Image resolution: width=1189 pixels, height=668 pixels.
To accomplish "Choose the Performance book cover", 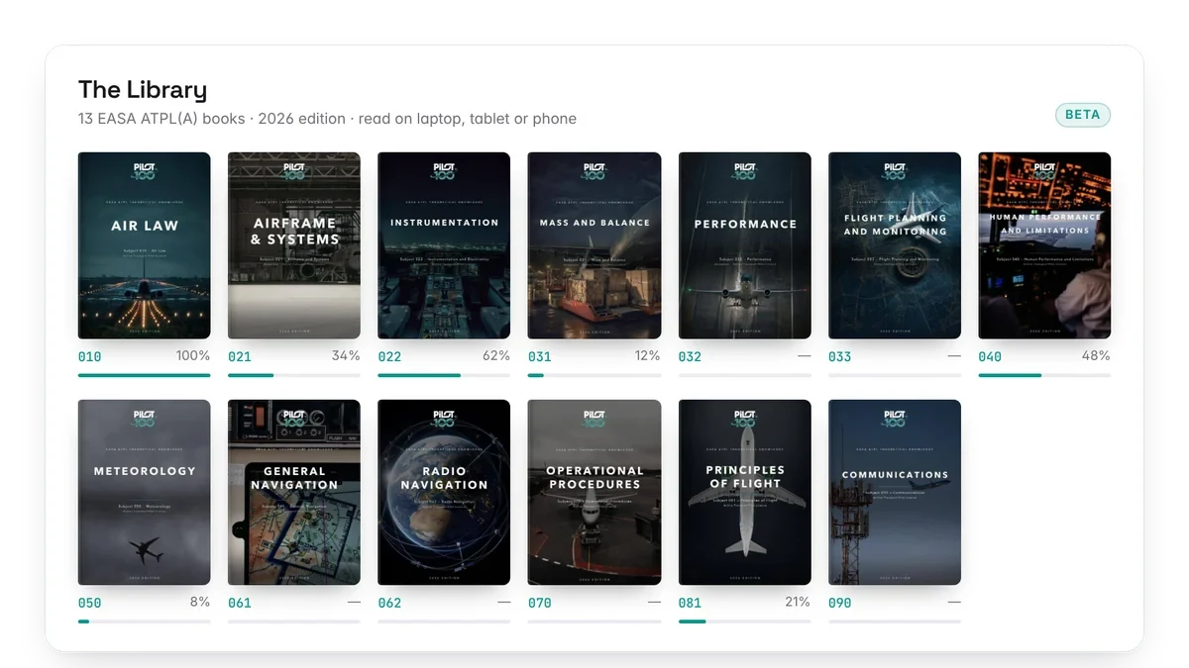I will (x=745, y=245).
